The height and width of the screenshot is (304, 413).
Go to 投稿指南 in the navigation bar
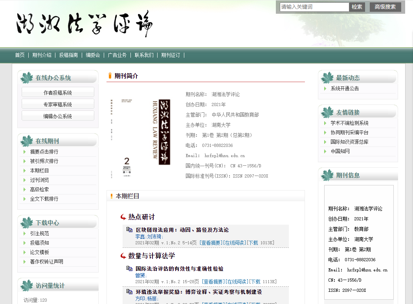[68, 55]
